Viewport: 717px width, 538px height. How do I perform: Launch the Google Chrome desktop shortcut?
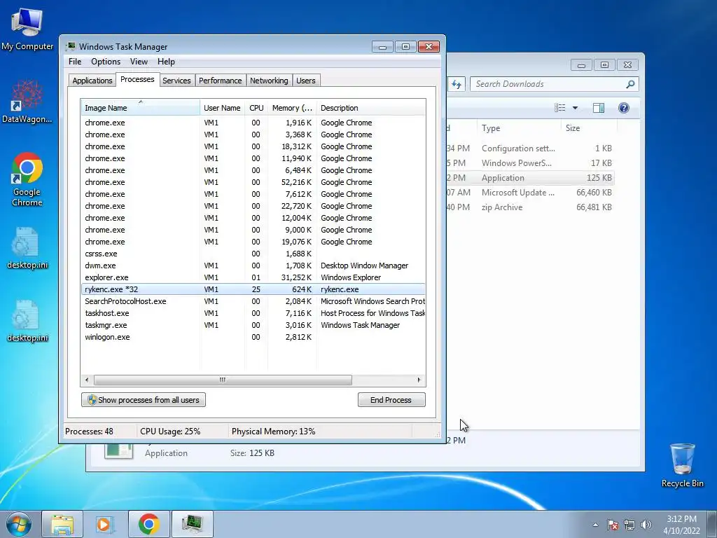pos(27,179)
